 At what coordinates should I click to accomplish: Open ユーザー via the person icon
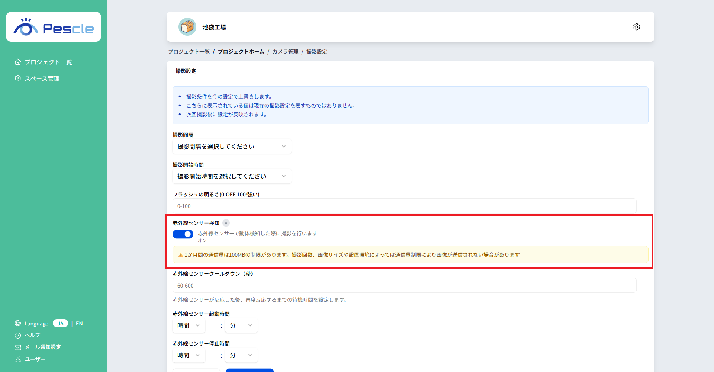(17, 359)
